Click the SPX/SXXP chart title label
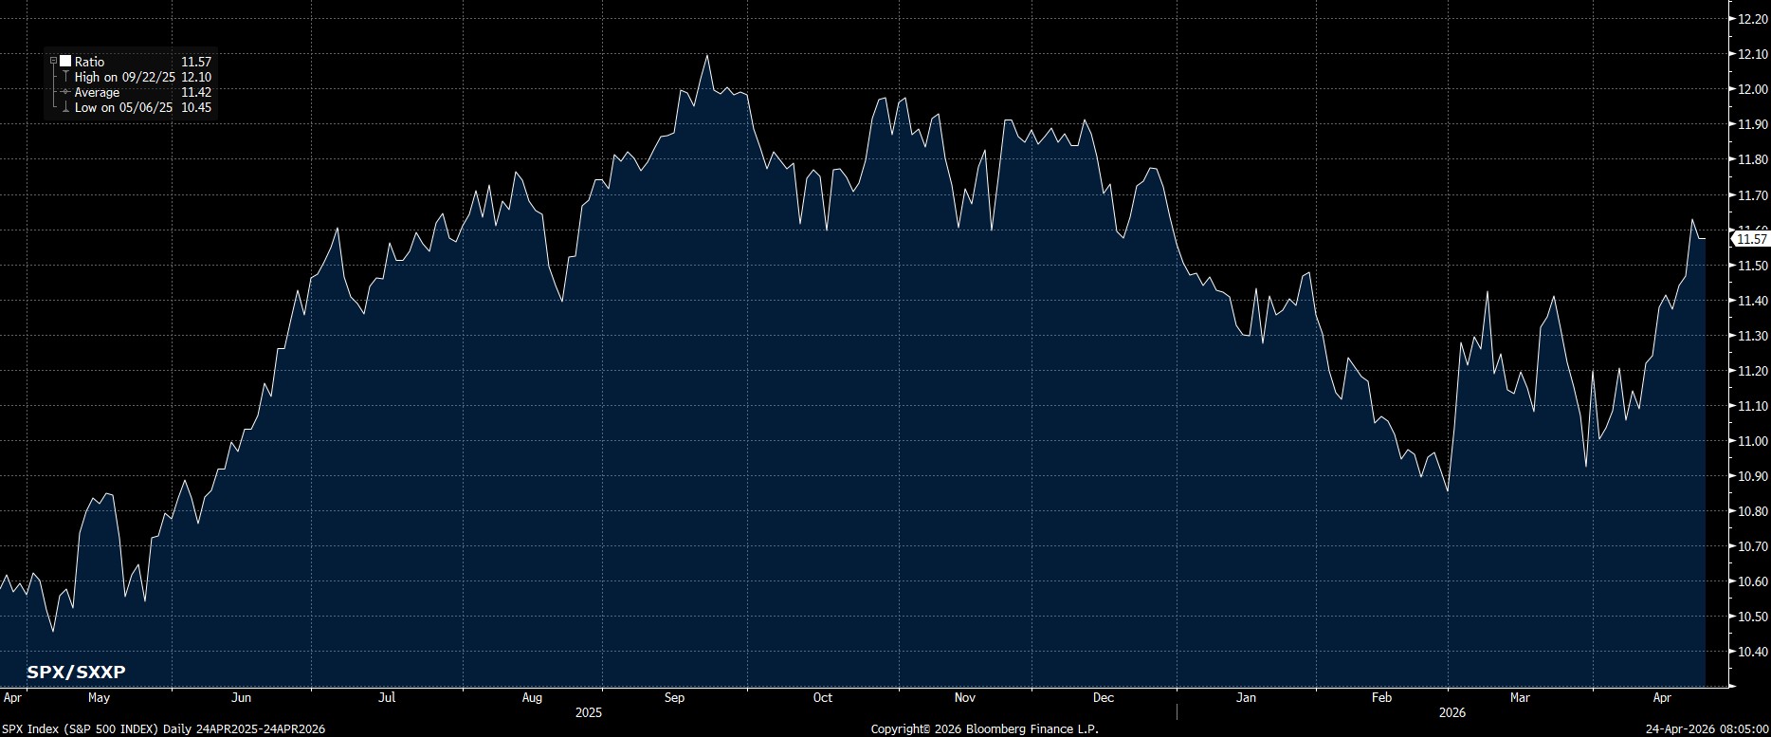Viewport: 1771px width, 737px height. pyautogui.click(x=76, y=673)
